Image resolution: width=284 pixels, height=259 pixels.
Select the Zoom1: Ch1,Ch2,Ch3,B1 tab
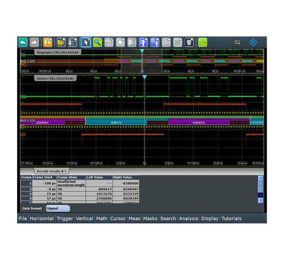coord(55,79)
